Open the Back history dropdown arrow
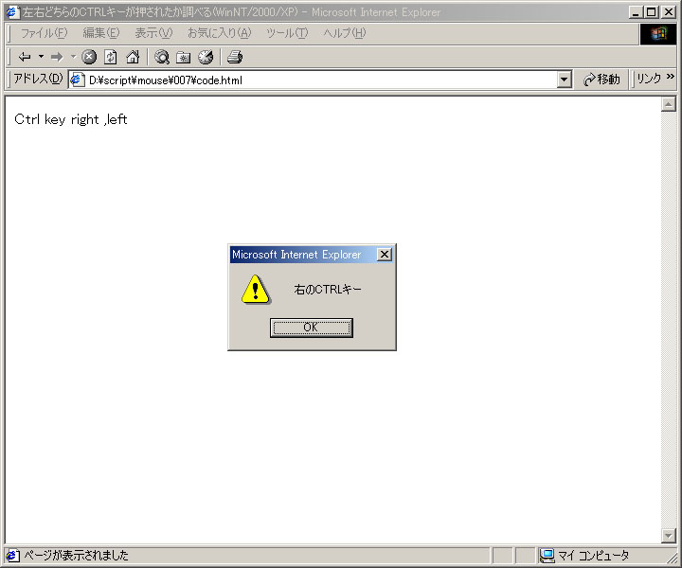 [41, 57]
